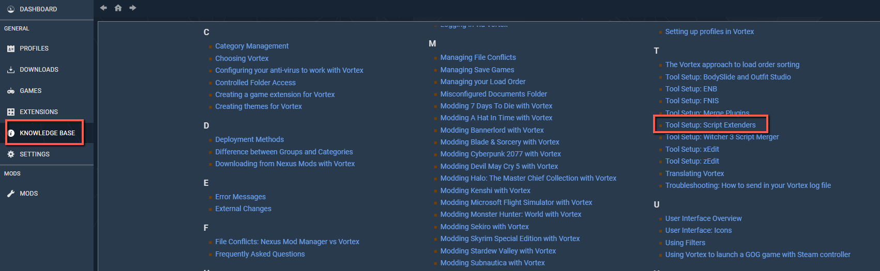Open Modding 7 Days To Die article

(496, 106)
